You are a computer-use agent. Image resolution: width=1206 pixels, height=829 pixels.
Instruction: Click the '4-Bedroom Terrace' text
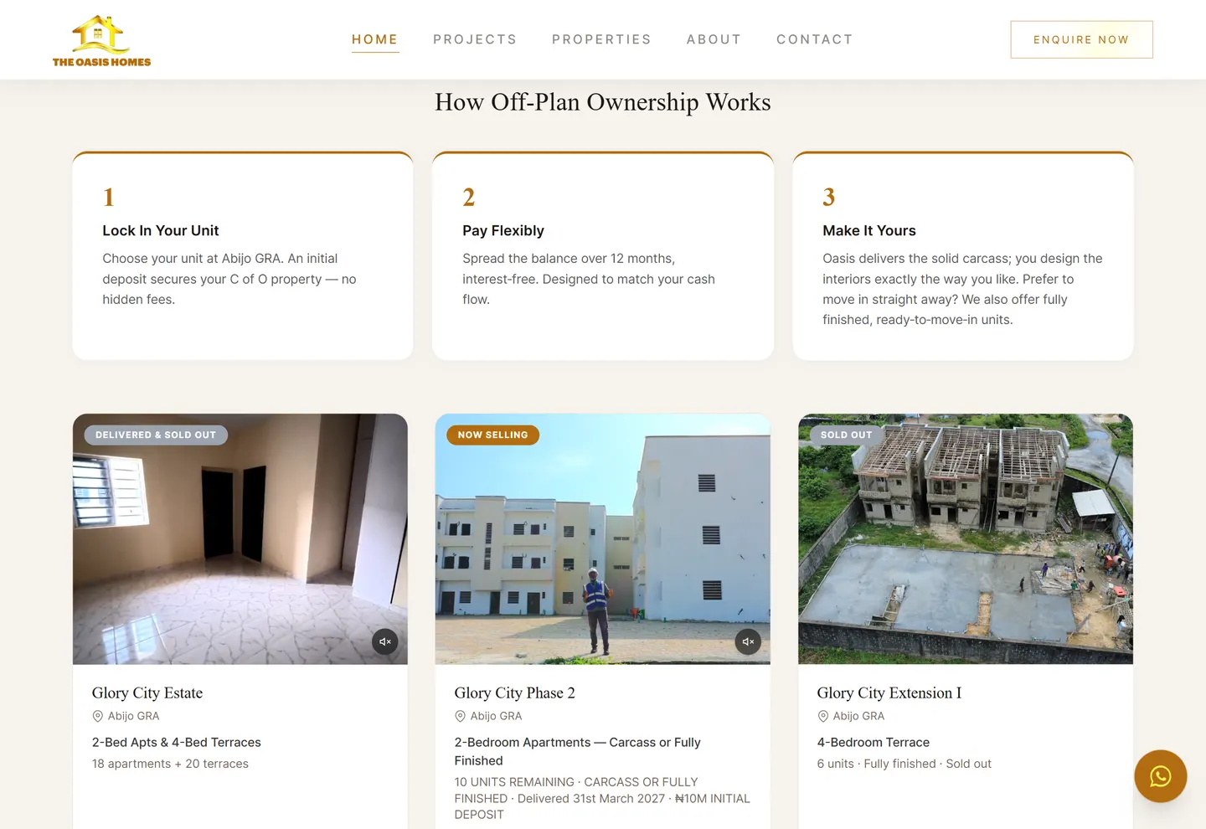tap(873, 742)
